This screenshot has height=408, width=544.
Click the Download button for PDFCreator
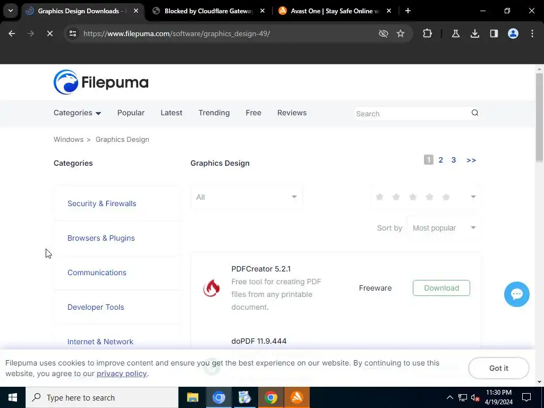click(x=441, y=288)
